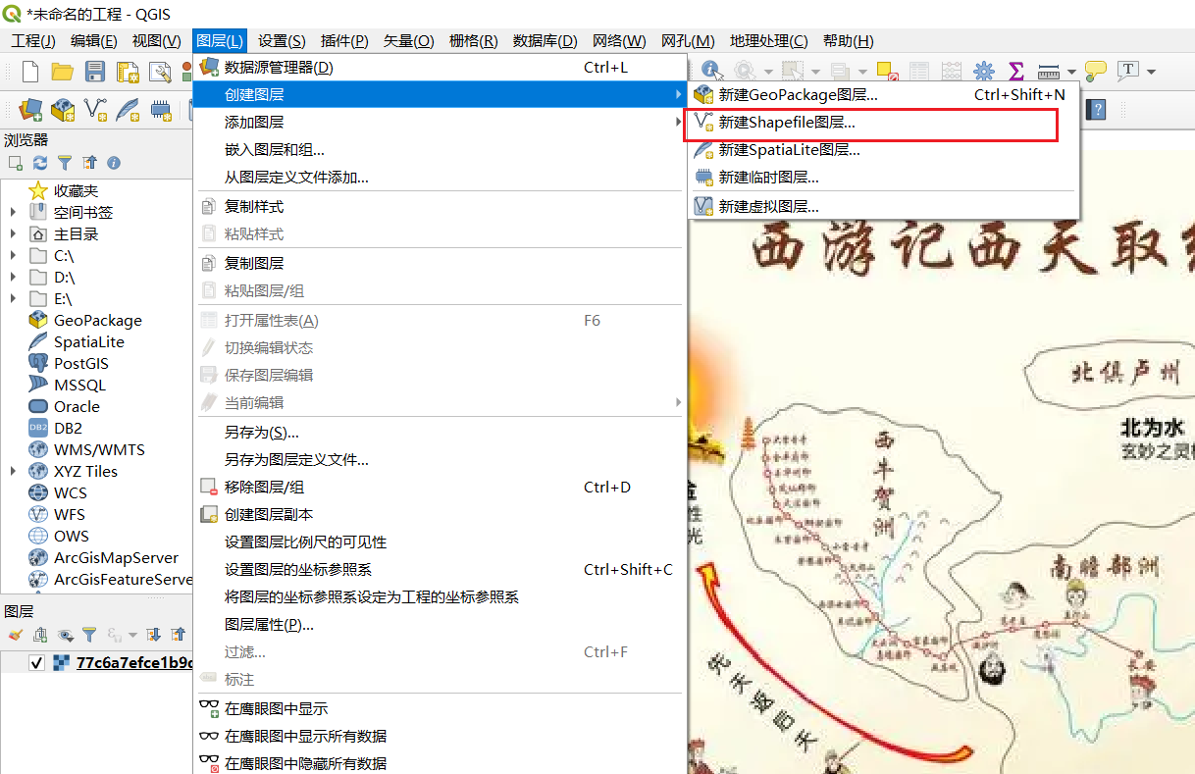Refresh the Browser panel
This screenshot has width=1195, height=774.
point(40,163)
